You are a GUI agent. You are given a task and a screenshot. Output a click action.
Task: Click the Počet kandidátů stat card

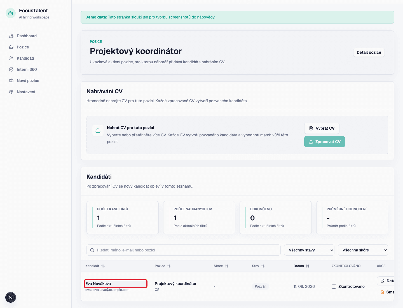click(123, 218)
